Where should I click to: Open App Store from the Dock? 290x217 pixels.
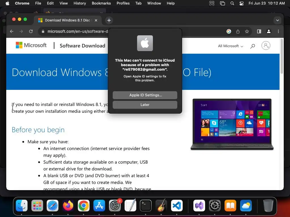[99, 205]
